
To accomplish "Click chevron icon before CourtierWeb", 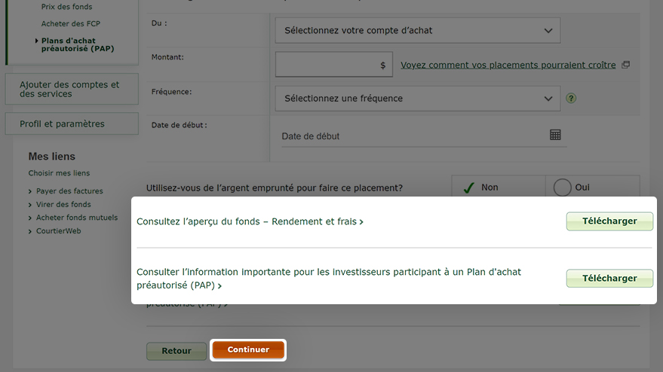I will coord(30,231).
